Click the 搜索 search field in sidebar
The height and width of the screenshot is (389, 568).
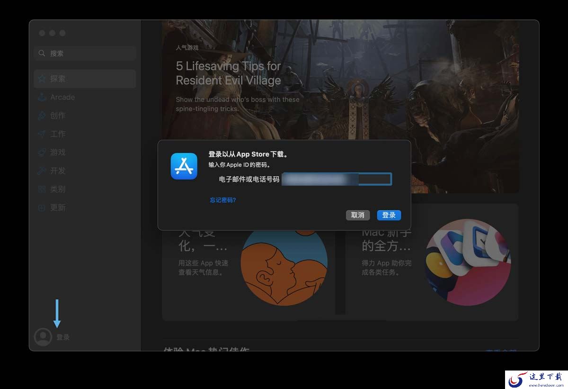point(85,53)
